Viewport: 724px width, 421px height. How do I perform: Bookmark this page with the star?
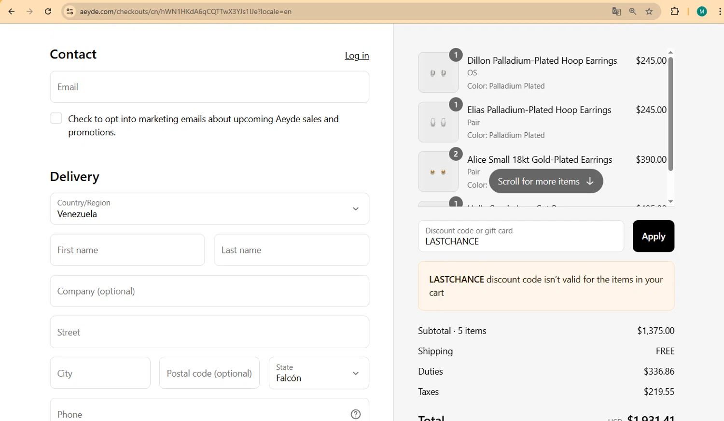649,12
